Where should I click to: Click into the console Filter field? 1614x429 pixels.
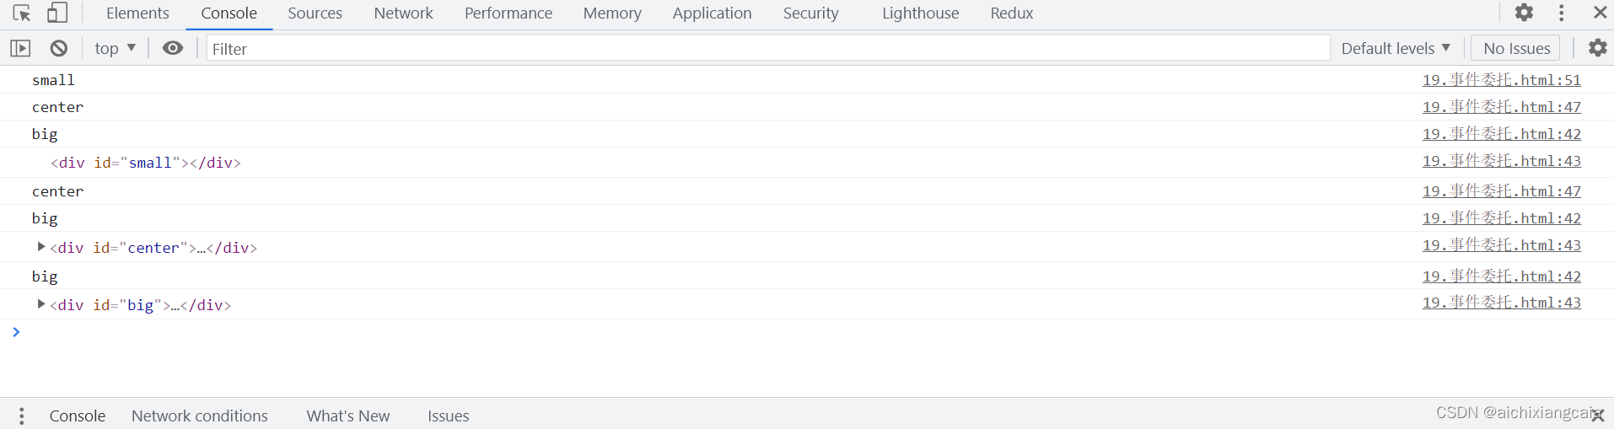pyautogui.click(x=767, y=49)
